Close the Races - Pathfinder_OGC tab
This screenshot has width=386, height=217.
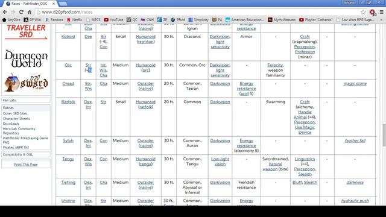point(54,4)
